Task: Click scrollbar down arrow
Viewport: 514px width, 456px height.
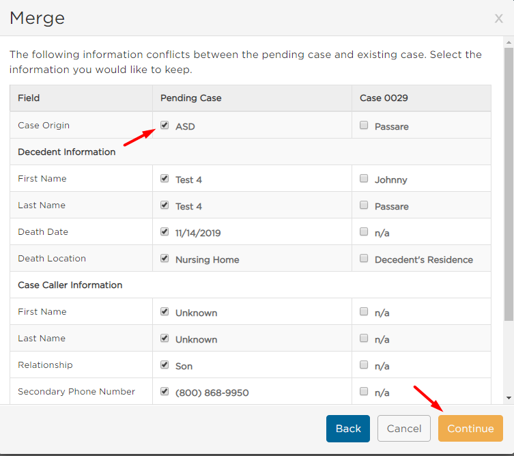Action: click(x=509, y=398)
